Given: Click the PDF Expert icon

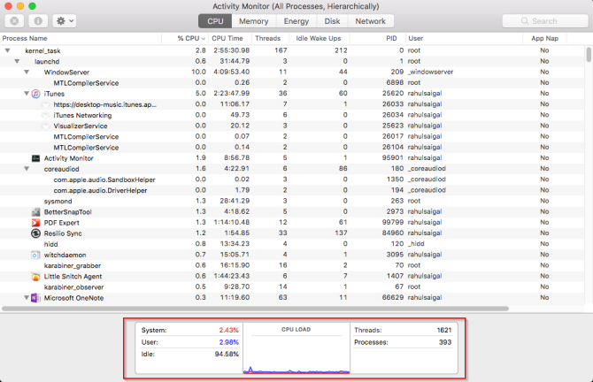Looking at the screenshot, I should click(x=35, y=223).
